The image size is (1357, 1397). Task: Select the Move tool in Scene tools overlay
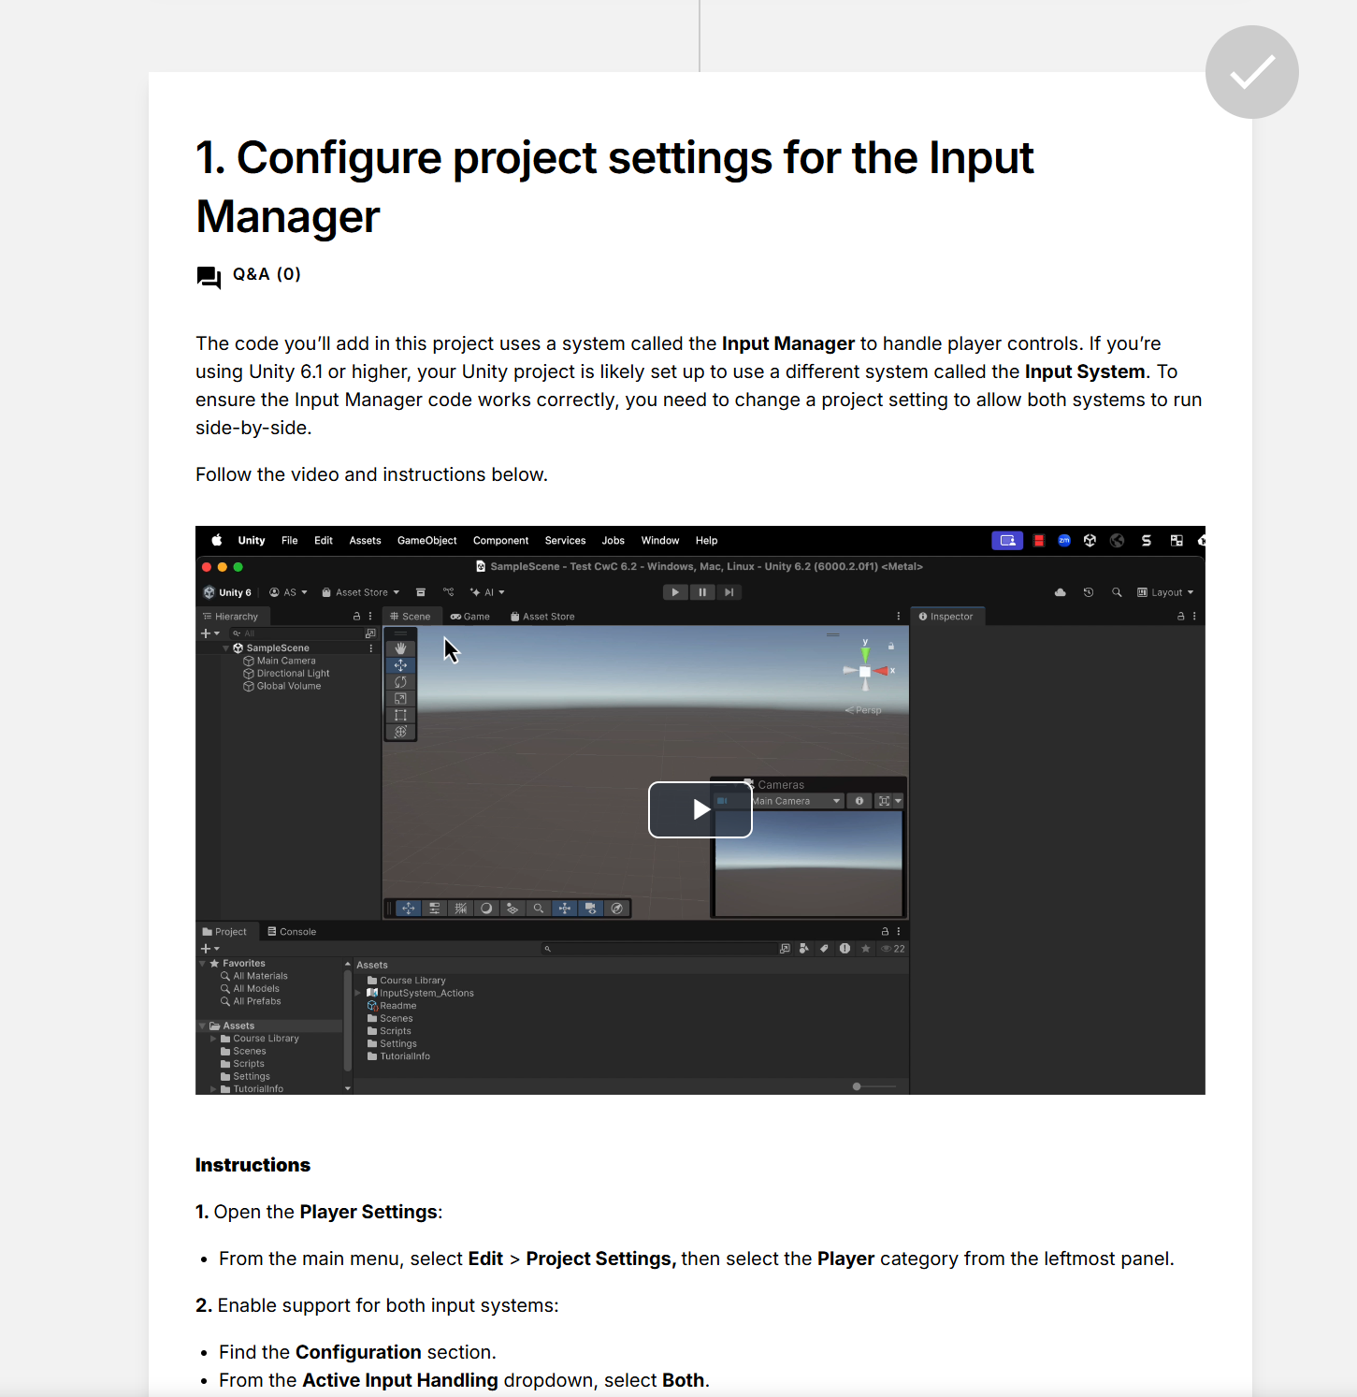[x=400, y=665]
